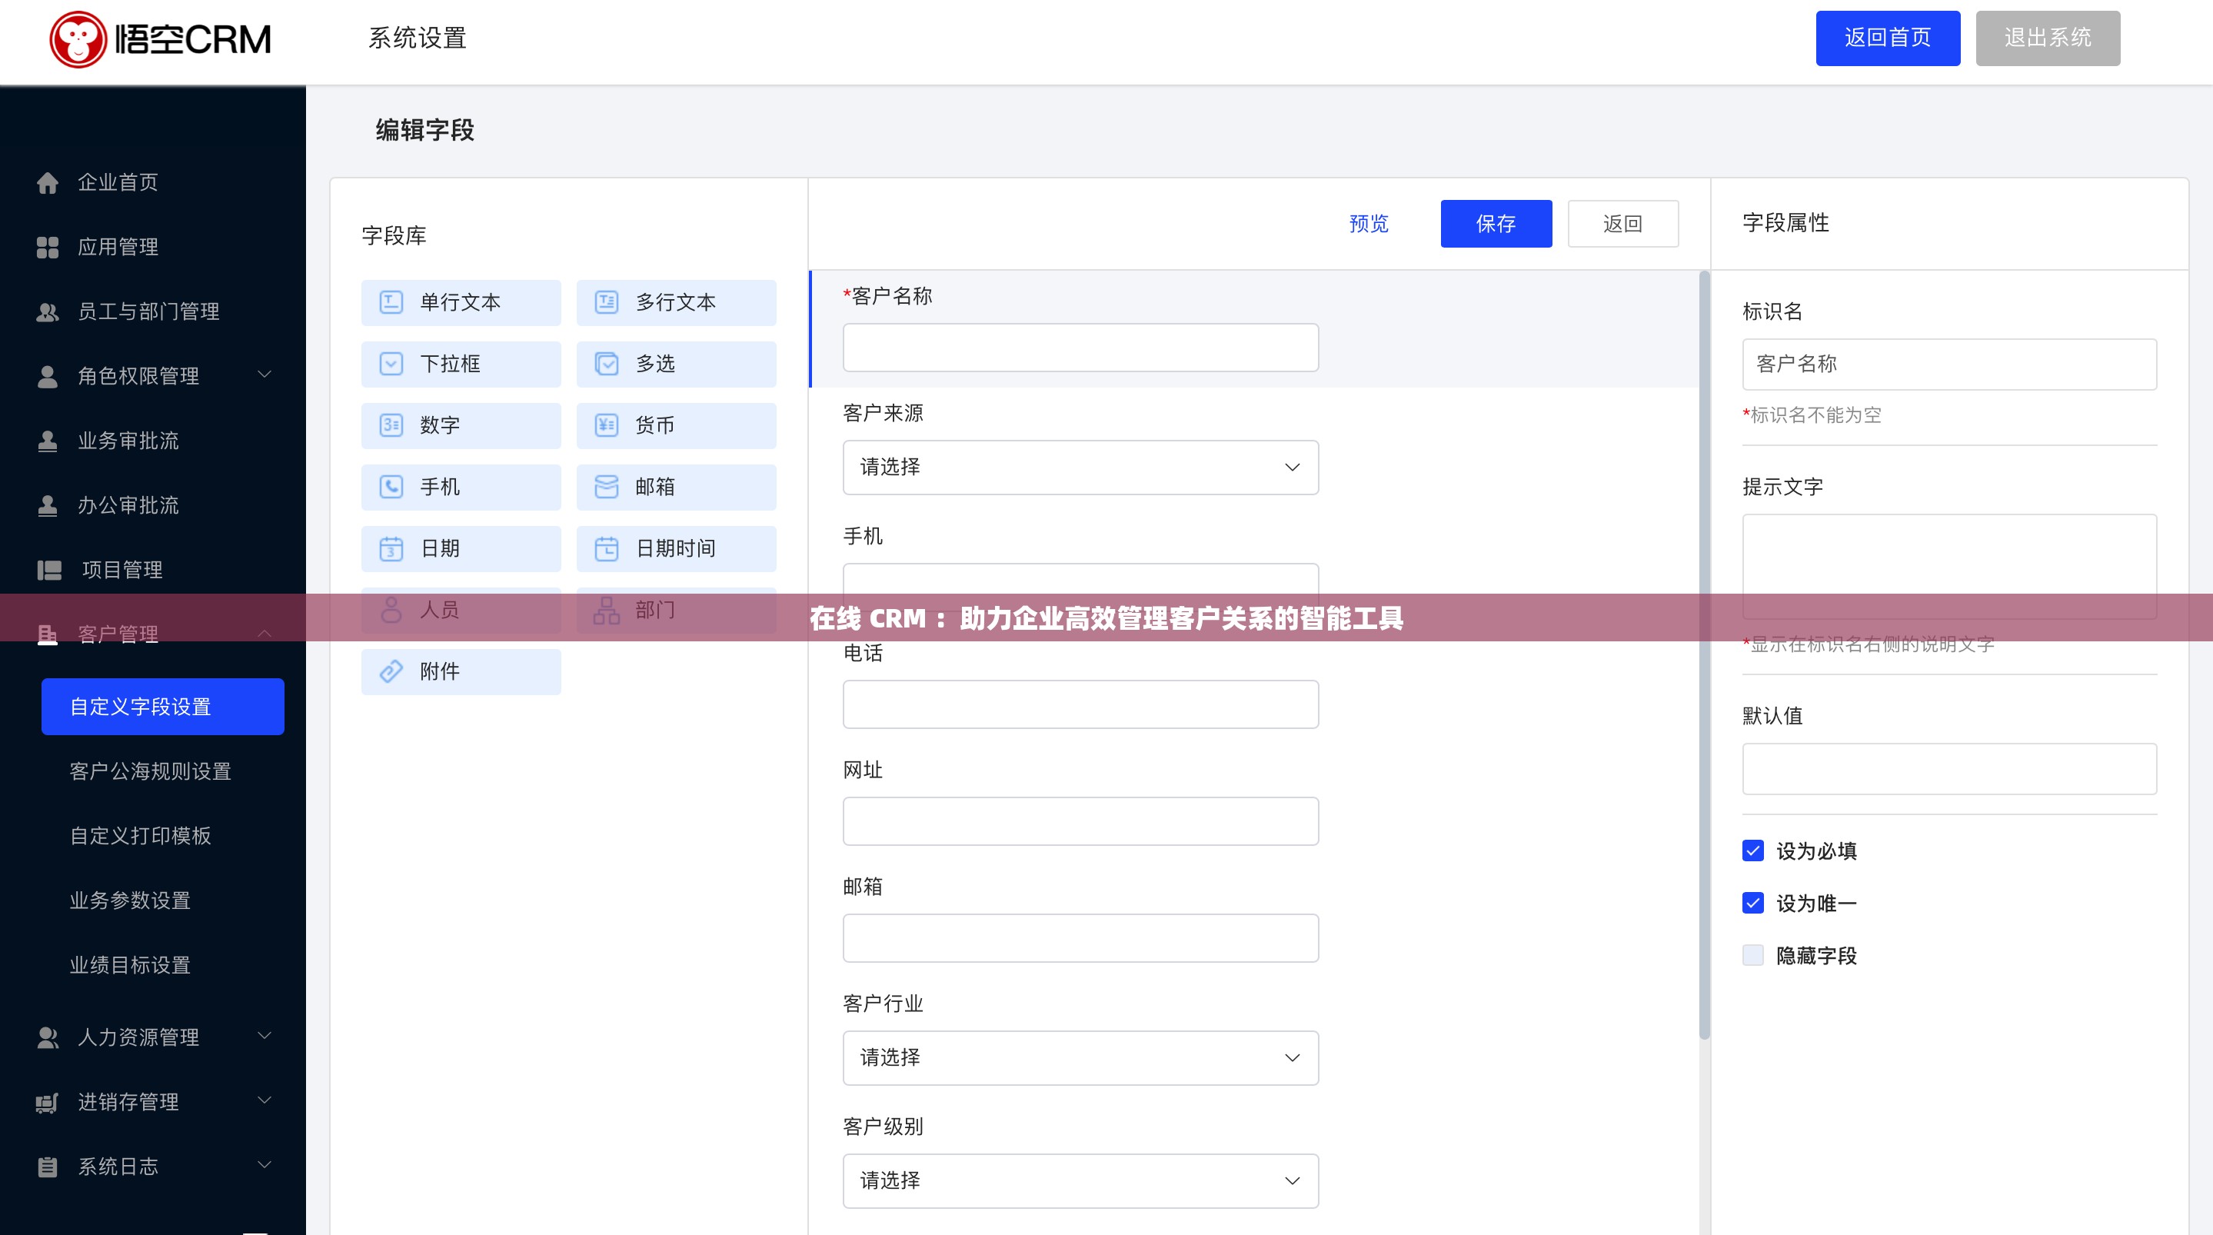Click the 业务审批流 icon in sidebar

47,441
